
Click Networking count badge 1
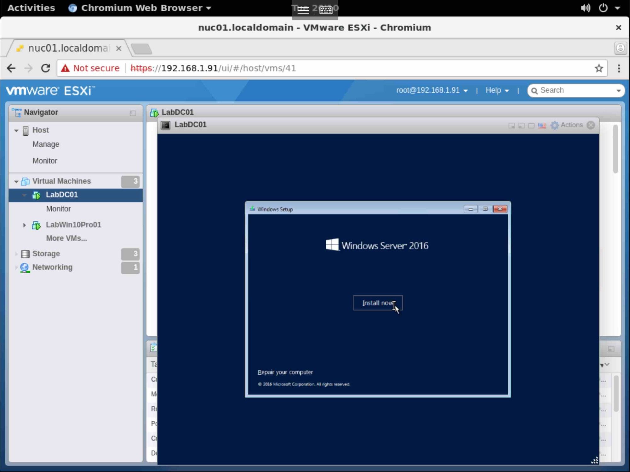click(130, 267)
